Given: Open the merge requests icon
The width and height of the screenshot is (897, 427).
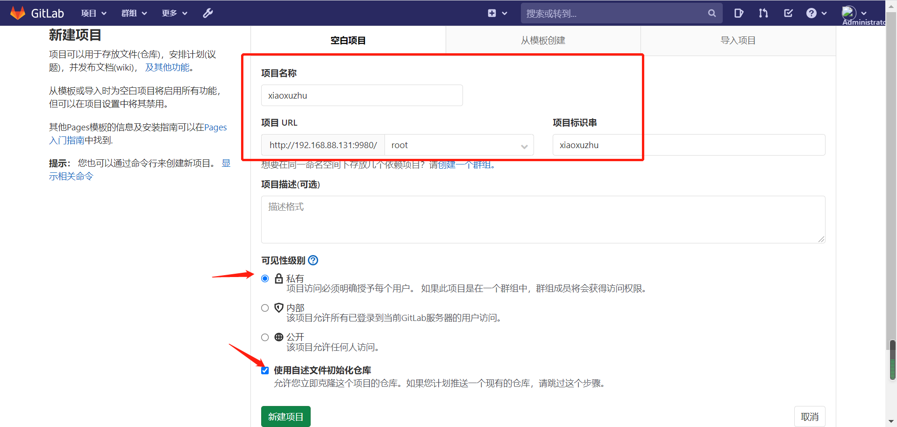Looking at the screenshot, I should coord(763,13).
